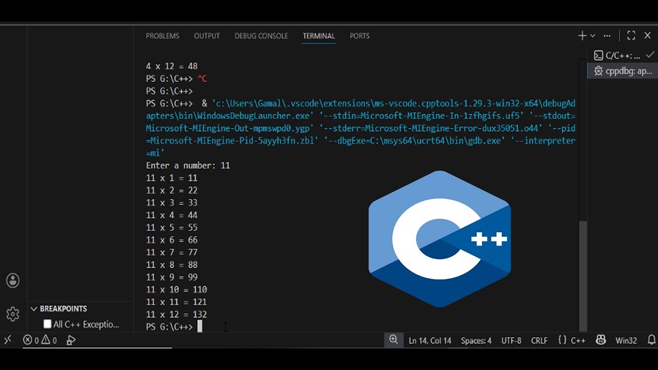Switch to the Ports tab

tap(360, 36)
